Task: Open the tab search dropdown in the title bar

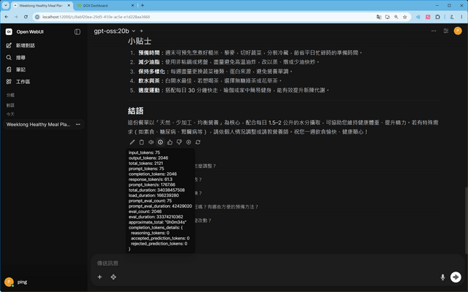Action: click(6, 5)
